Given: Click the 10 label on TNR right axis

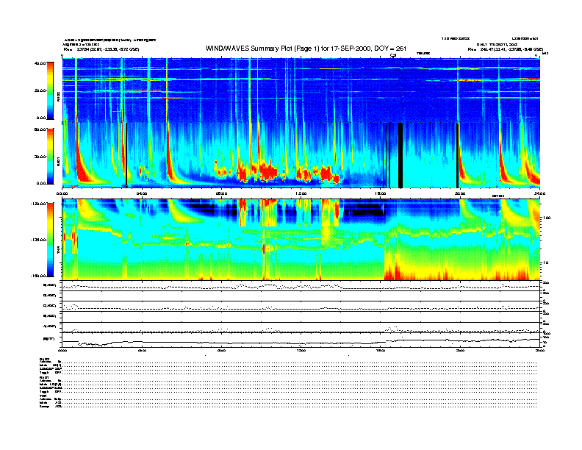Looking at the screenshot, I should [x=546, y=263].
